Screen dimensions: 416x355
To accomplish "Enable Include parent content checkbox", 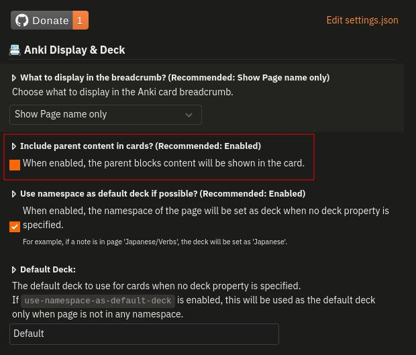I will [x=15, y=165].
